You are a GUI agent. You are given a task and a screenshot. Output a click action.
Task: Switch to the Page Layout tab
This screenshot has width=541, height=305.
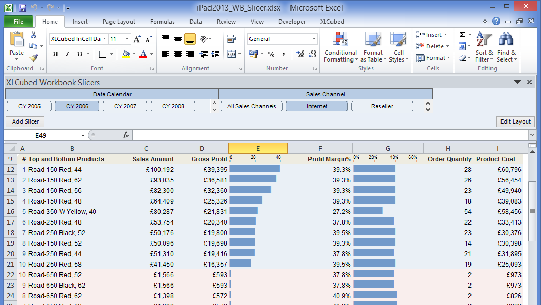click(119, 22)
